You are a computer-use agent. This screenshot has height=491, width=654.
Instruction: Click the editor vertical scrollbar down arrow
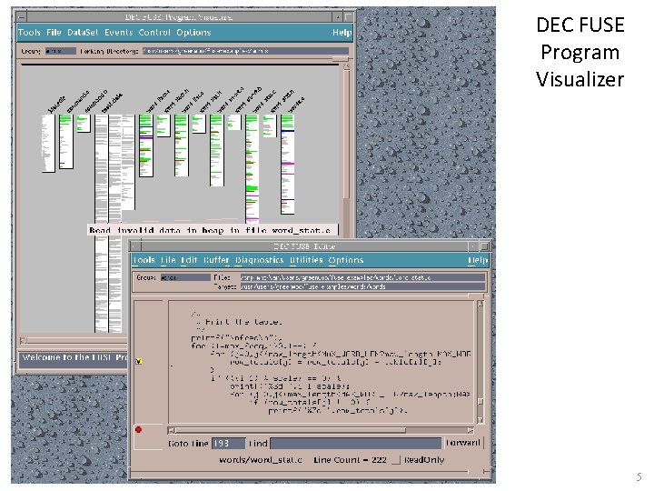pos(481,420)
